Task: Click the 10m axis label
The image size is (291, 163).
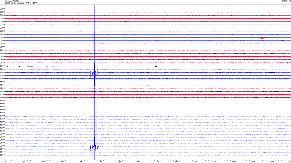Action: (x=100, y=162)
